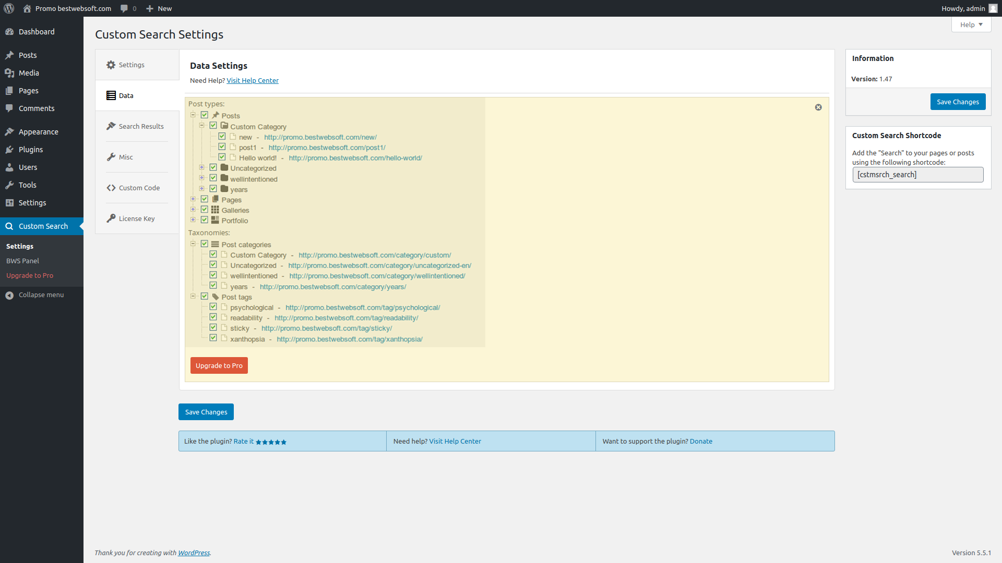Click the Media icon in sidebar
The image size is (1002, 563).
(9, 73)
